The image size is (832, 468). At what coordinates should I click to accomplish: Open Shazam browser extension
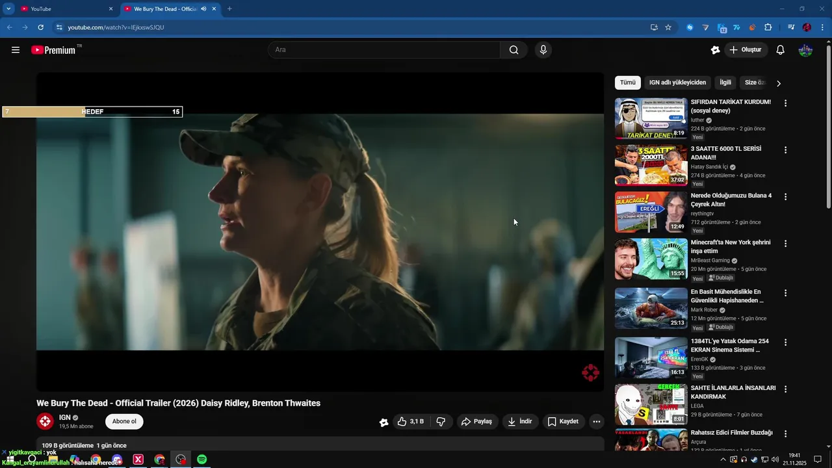[x=690, y=27]
